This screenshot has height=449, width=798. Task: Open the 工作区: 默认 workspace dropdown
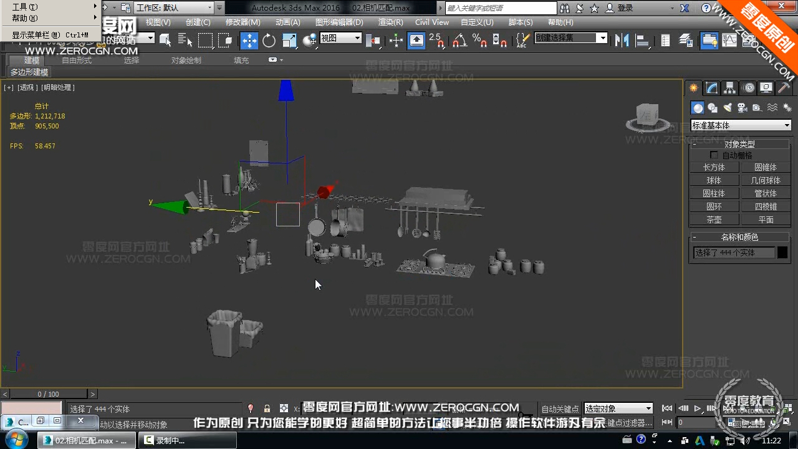174,7
